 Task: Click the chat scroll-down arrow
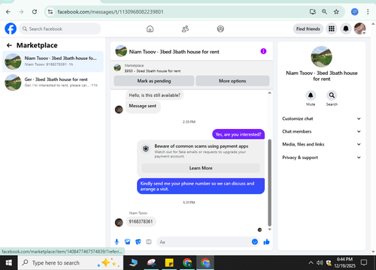pyautogui.click(x=270, y=229)
